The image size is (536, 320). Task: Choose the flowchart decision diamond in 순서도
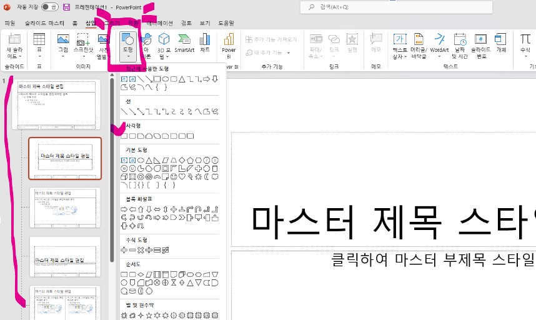click(141, 274)
